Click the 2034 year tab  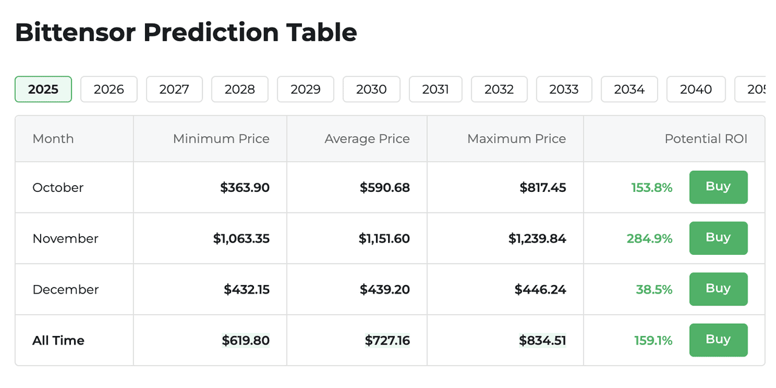pos(629,90)
